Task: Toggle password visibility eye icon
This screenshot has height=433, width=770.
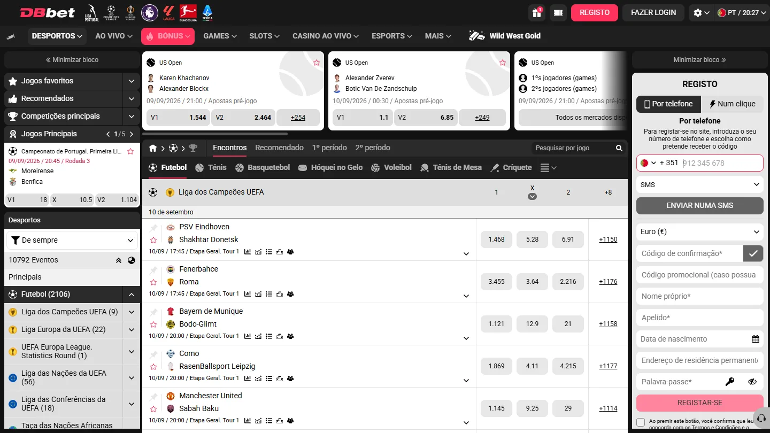Action: pos(752,382)
